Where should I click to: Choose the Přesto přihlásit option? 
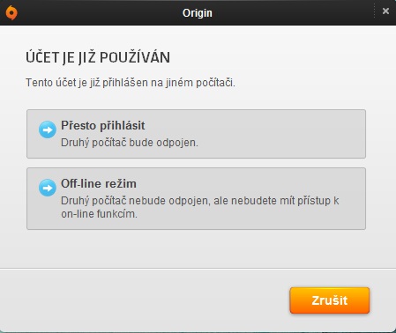pos(196,134)
